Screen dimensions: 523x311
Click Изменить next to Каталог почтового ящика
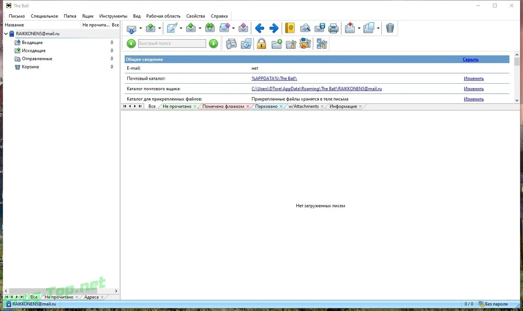point(474,89)
